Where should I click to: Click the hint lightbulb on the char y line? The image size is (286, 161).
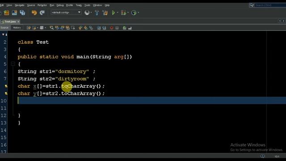tap(6, 93)
